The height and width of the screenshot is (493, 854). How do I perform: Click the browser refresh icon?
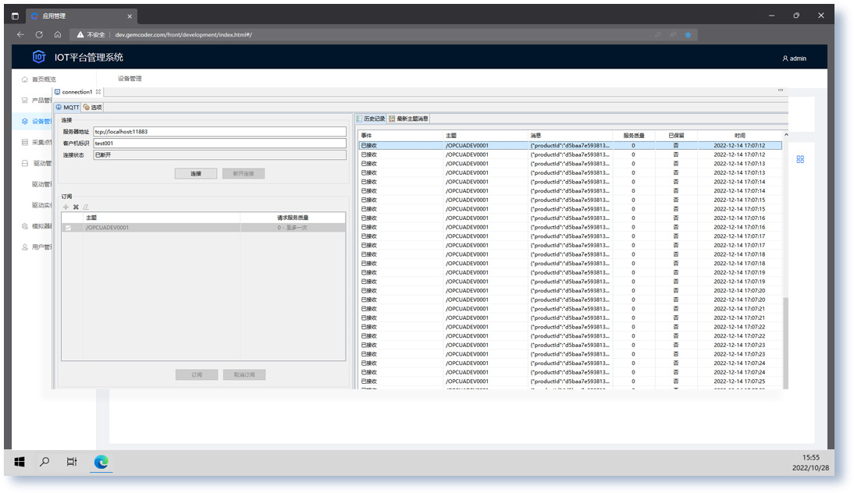(x=39, y=34)
